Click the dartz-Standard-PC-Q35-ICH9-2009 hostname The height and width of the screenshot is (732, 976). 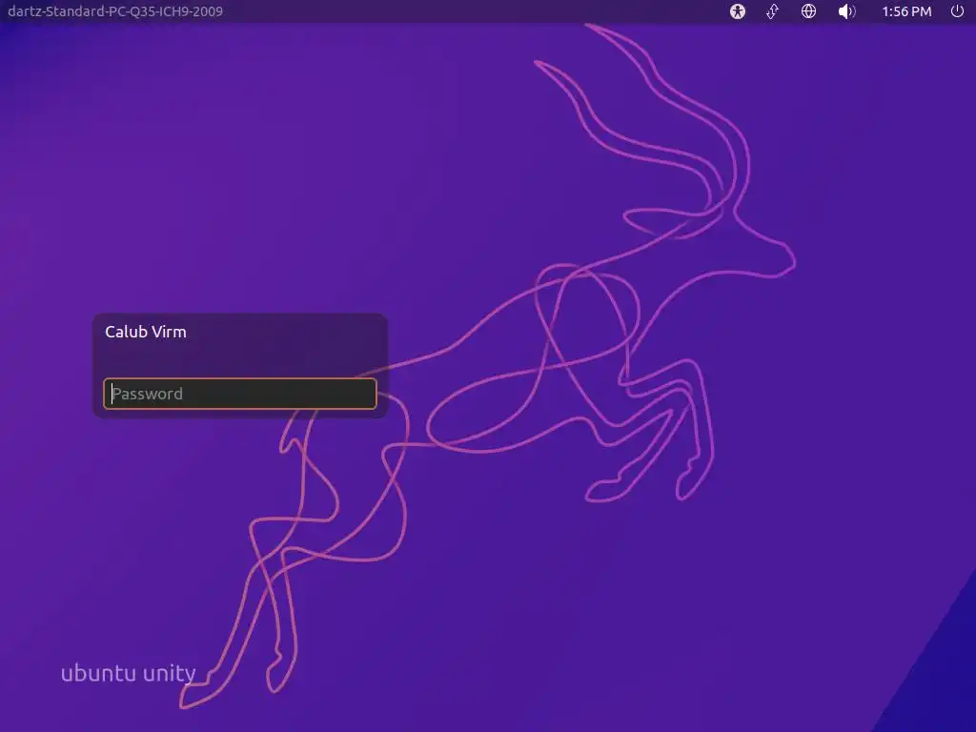(x=115, y=11)
